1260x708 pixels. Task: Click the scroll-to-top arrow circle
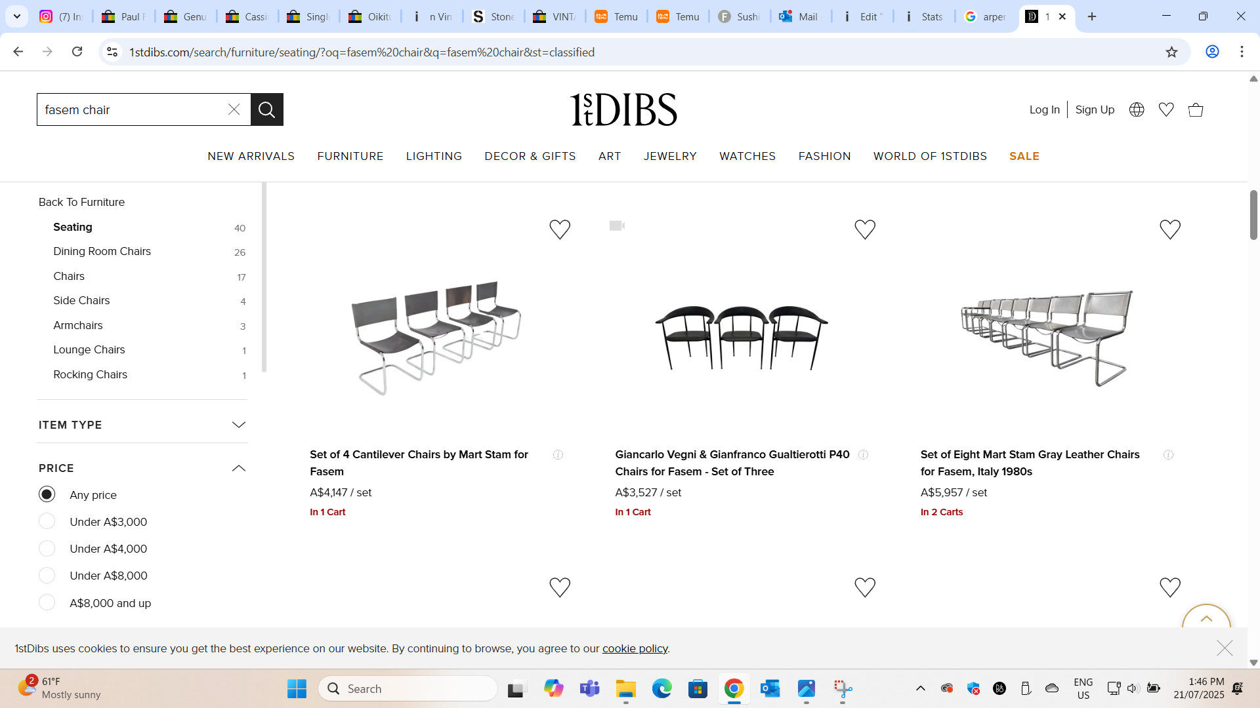point(1206,618)
